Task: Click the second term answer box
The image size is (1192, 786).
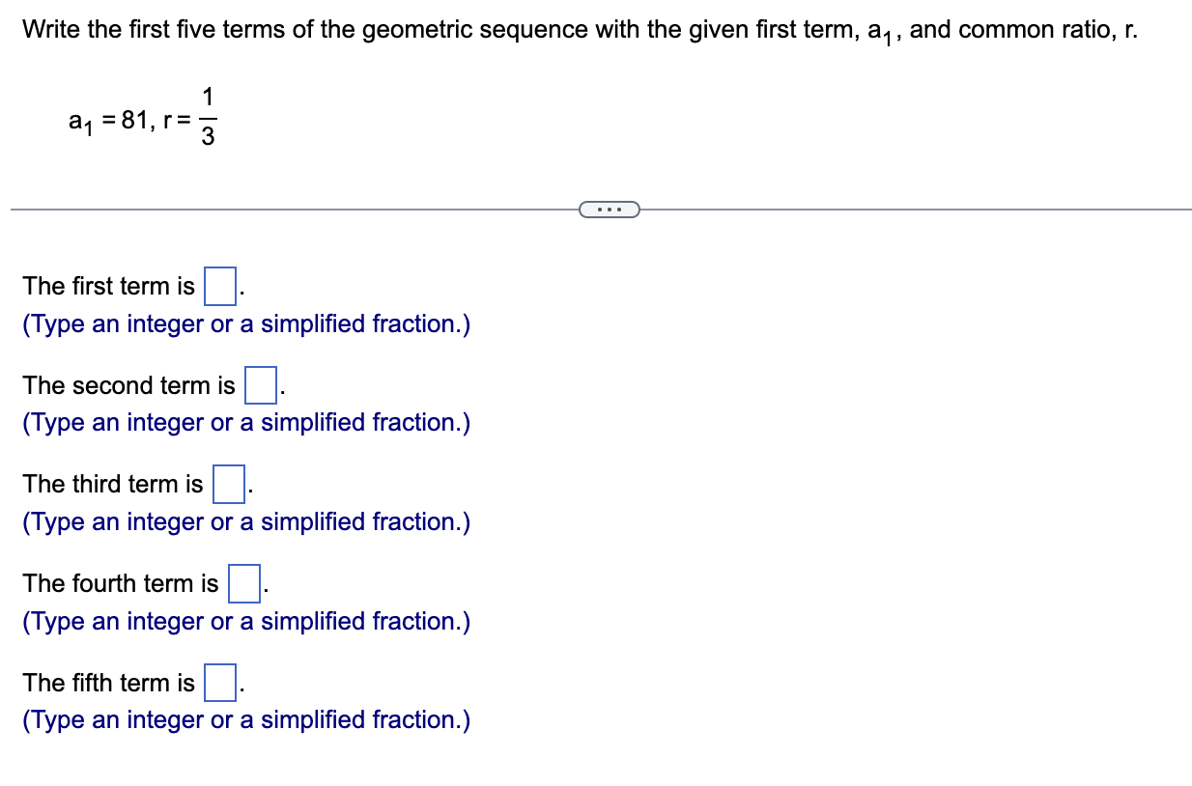Action: pyautogui.click(x=262, y=383)
